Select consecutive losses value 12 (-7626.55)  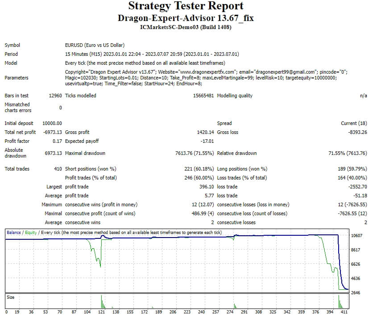tap(352, 204)
